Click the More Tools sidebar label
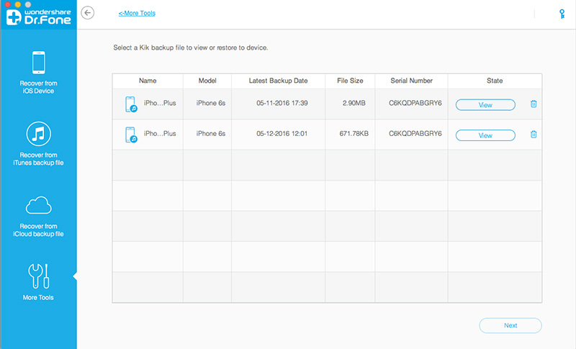The height and width of the screenshot is (349, 576). [x=38, y=298]
